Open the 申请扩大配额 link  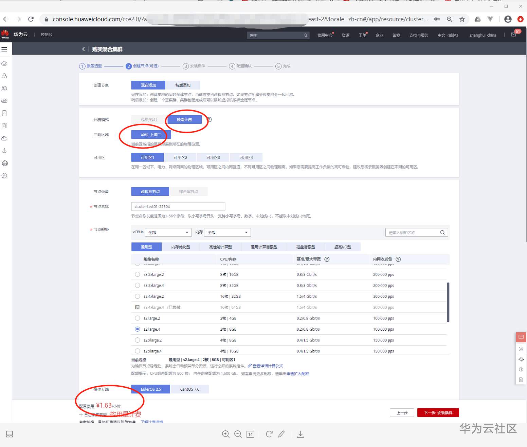pyautogui.click(x=298, y=374)
